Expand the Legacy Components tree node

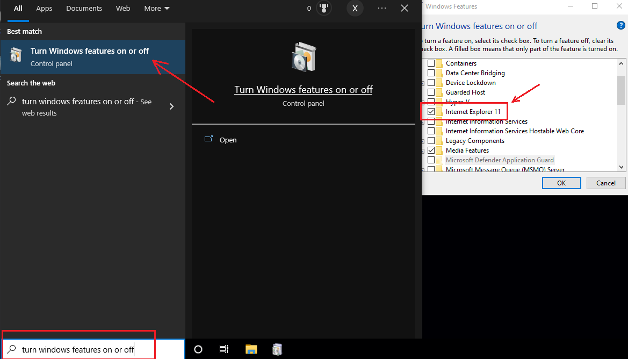click(423, 141)
